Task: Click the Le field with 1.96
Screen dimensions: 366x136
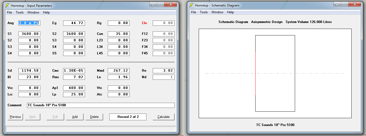Action: (x=119, y=77)
